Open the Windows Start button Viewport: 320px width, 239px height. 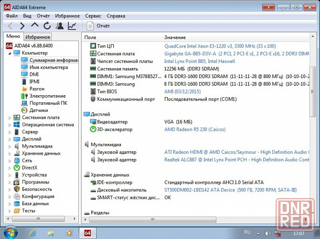(11, 233)
